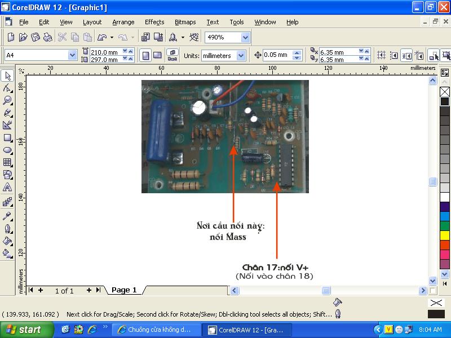Image resolution: width=451 pixels, height=338 pixels.
Task: Open the Layout menu
Action: click(x=92, y=22)
